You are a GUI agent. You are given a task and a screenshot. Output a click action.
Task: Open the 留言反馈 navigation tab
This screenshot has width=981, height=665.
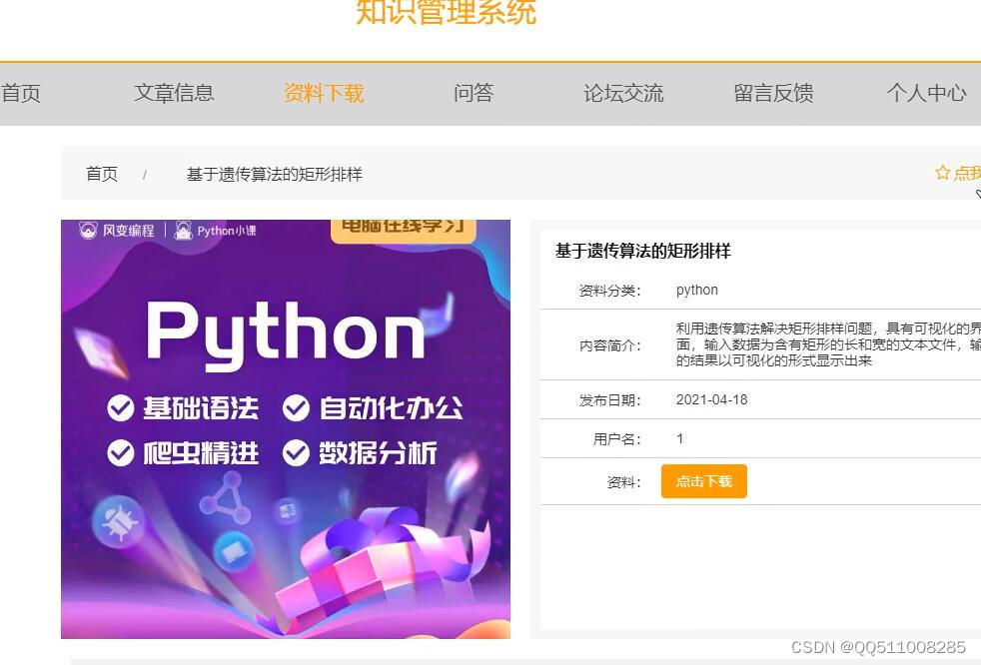coord(773,93)
